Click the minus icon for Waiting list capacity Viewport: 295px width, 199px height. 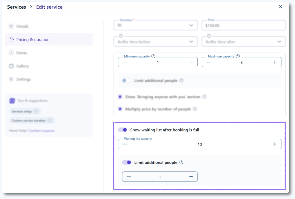125,144
